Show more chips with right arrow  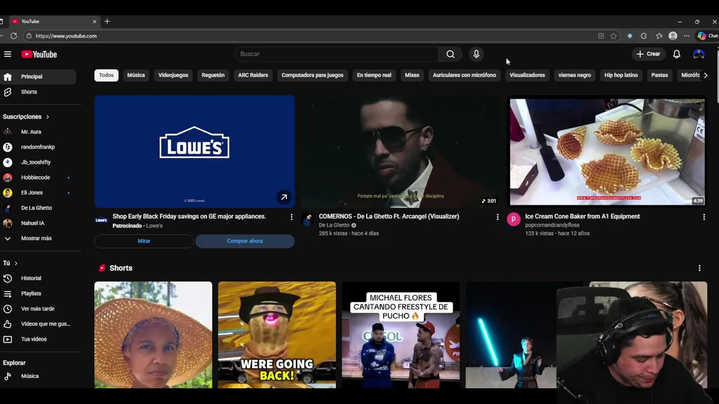[x=706, y=75]
